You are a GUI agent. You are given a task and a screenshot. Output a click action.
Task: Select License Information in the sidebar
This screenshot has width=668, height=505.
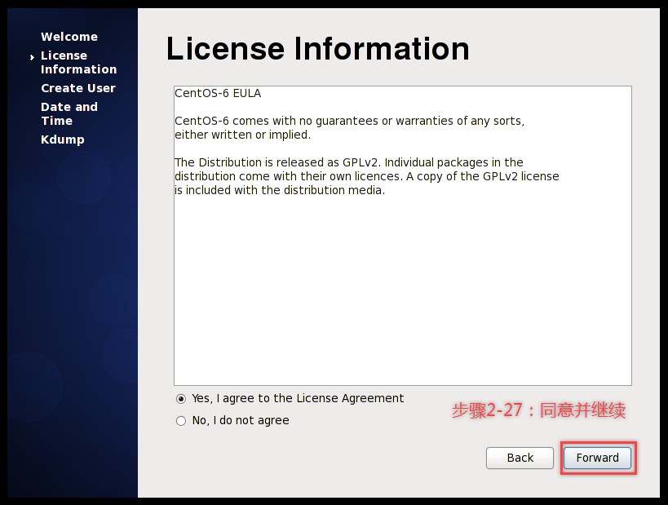click(x=79, y=62)
